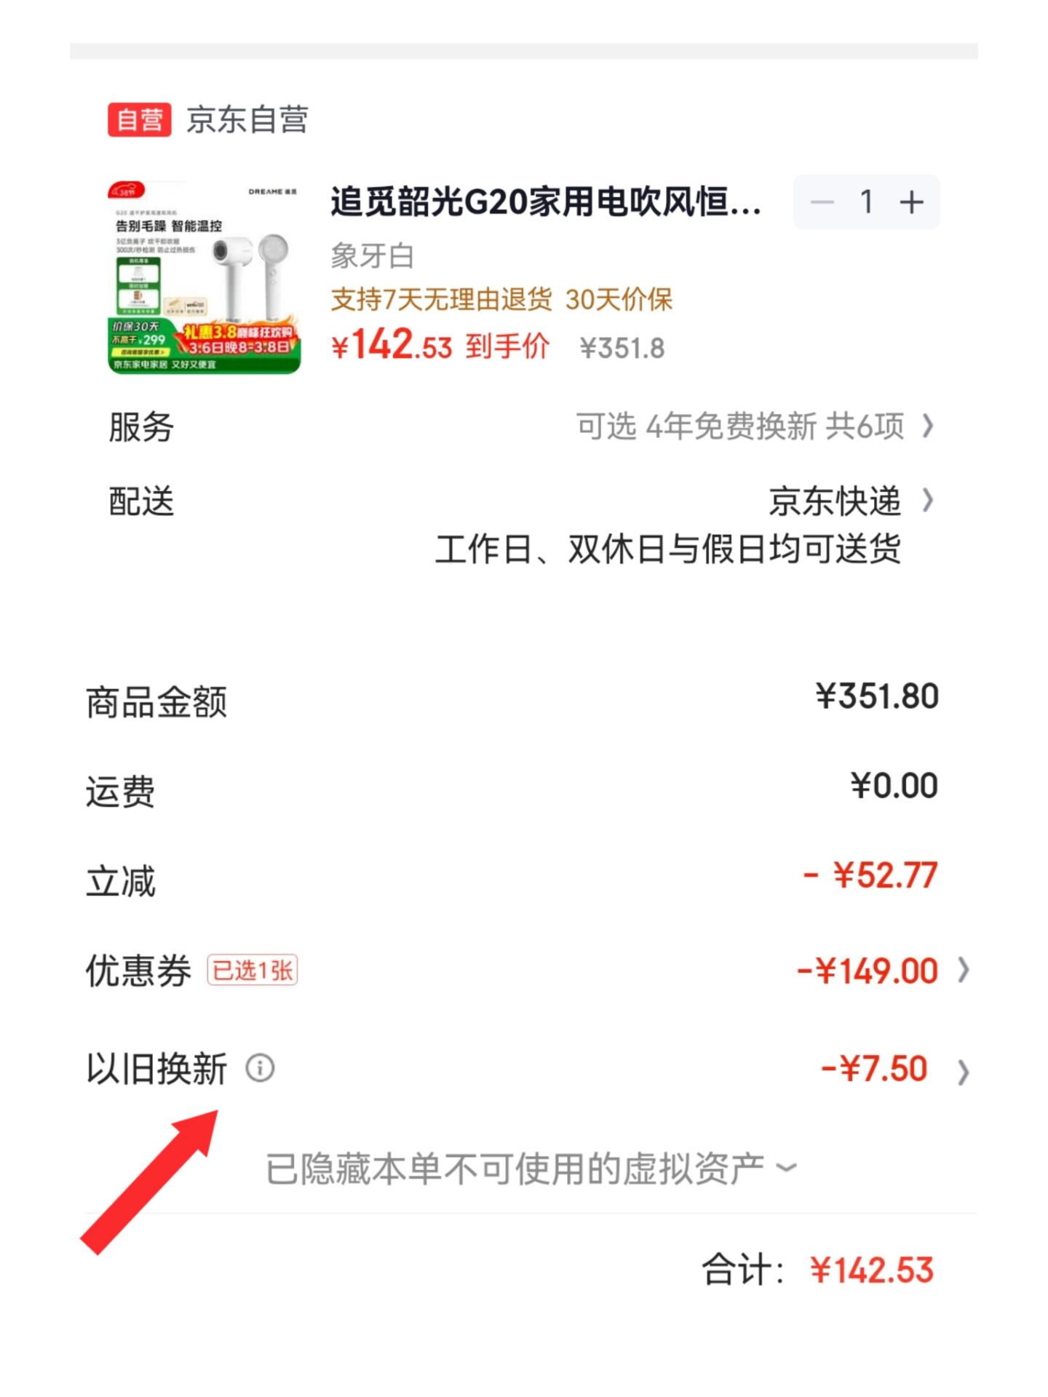Image resolution: width=1048 pixels, height=1397 pixels.
Task: Tap the info icon beside 以旧换新
Action: coord(260,1068)
